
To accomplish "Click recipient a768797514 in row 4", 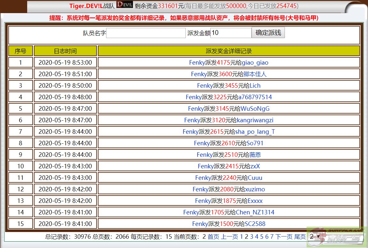I will click(255, 97).
